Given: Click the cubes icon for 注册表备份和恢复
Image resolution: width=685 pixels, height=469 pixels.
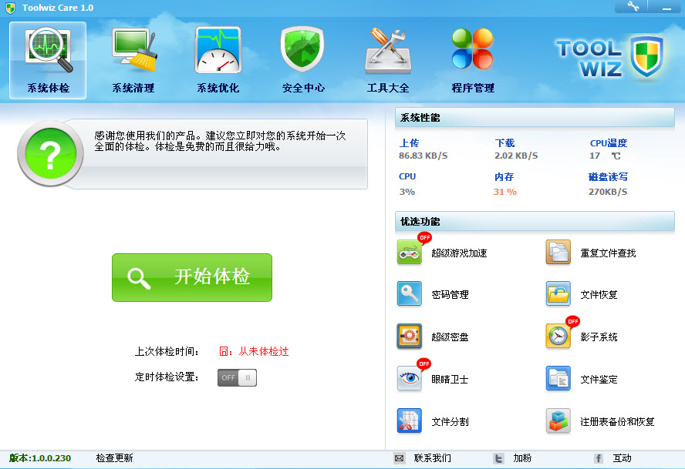Looking at the screenshot, I should 558,420.
